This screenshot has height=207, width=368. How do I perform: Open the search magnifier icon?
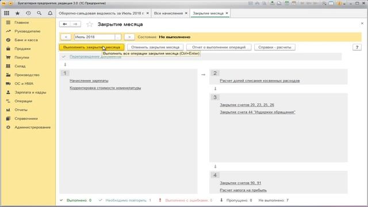39,13
